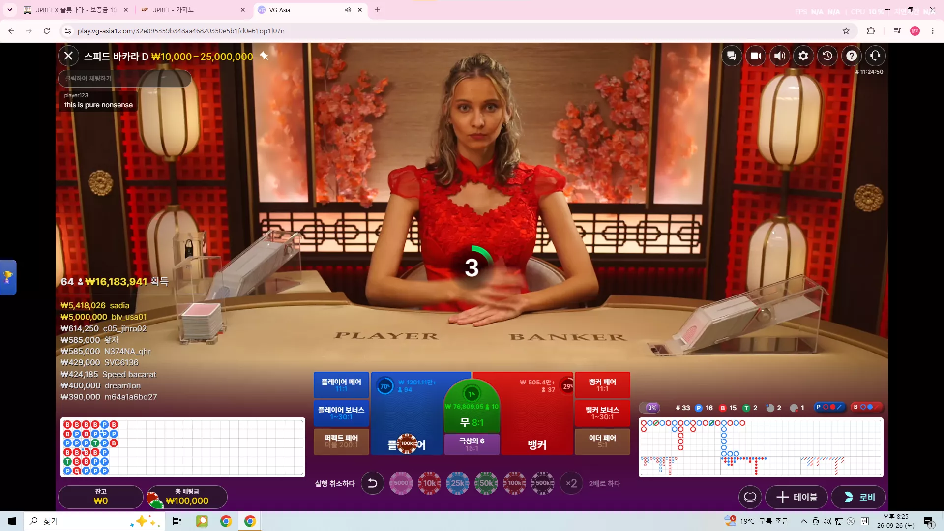The image size is (944, 531).
Task: Select the 25k betting chip
Action: point(458,483)
